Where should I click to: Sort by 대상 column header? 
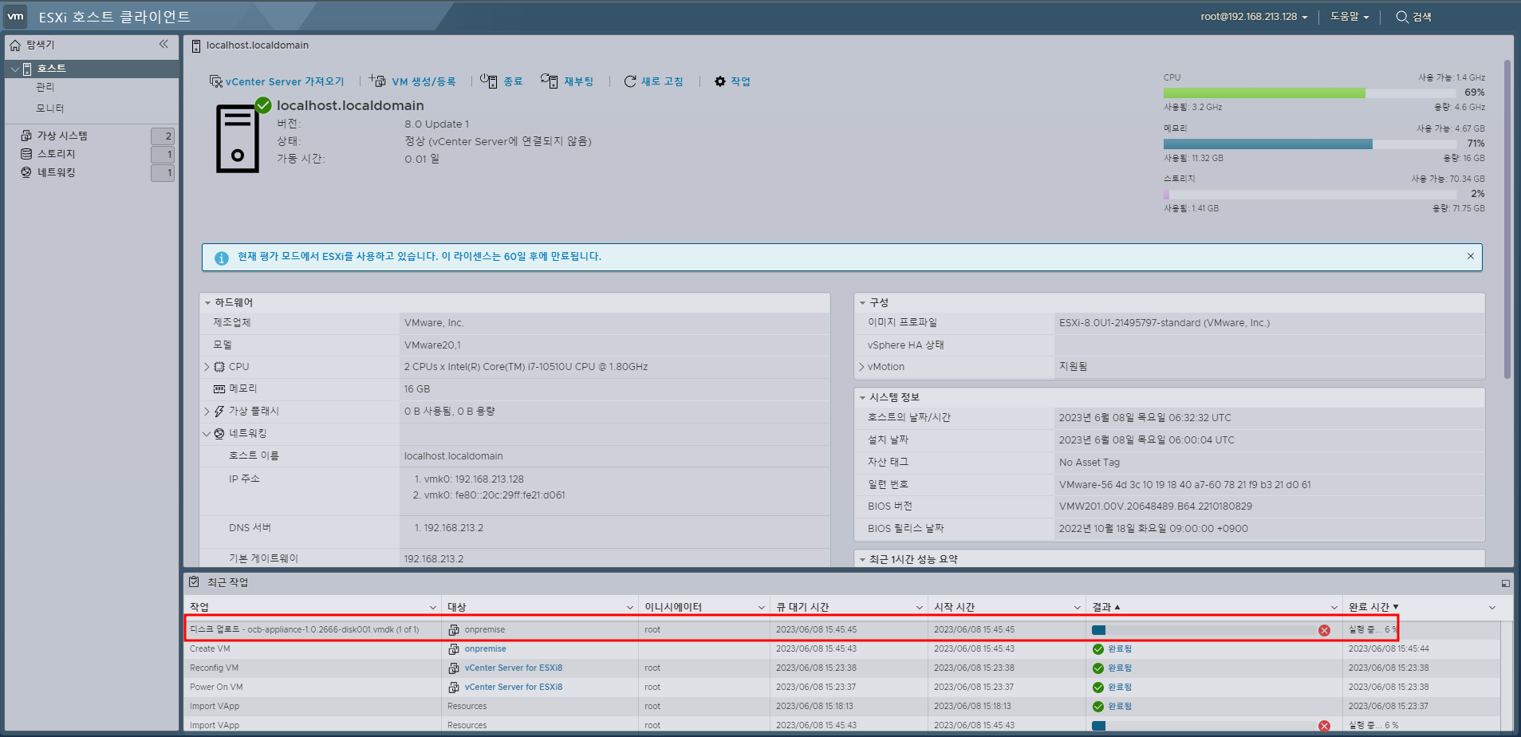[457, 607]
